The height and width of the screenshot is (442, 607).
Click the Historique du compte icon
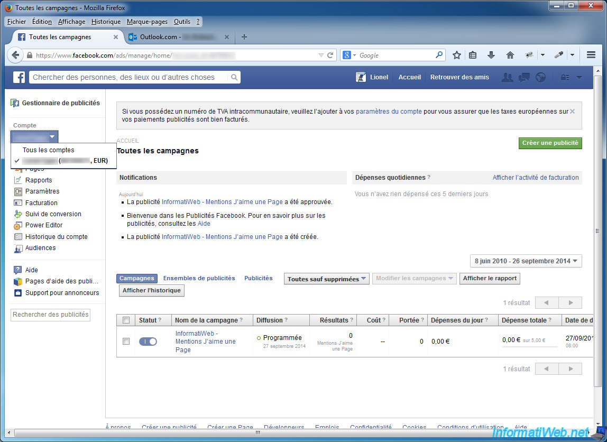point(18,236)
